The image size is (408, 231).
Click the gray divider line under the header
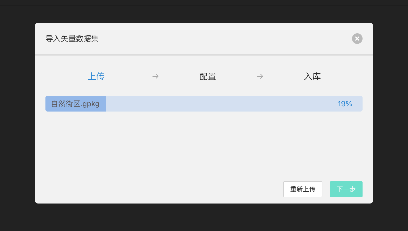click(x=204, y=55)
